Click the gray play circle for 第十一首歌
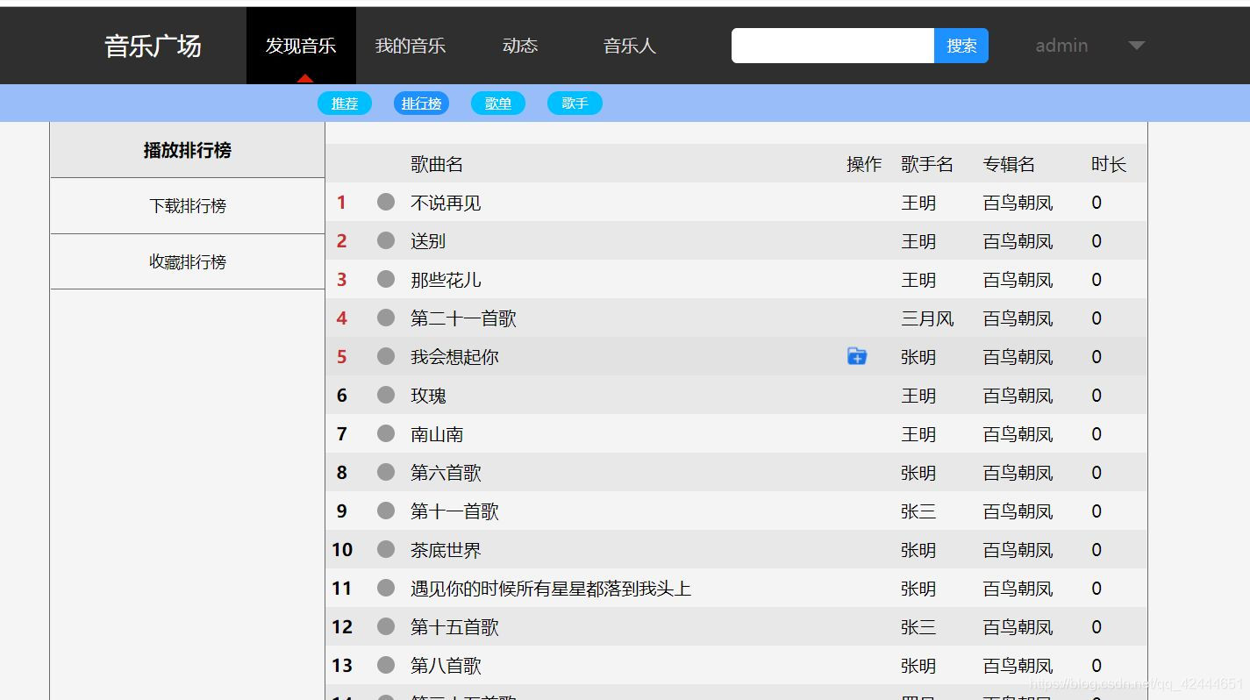This screenshot has width=1250, height=700. (x=386, y=511)
